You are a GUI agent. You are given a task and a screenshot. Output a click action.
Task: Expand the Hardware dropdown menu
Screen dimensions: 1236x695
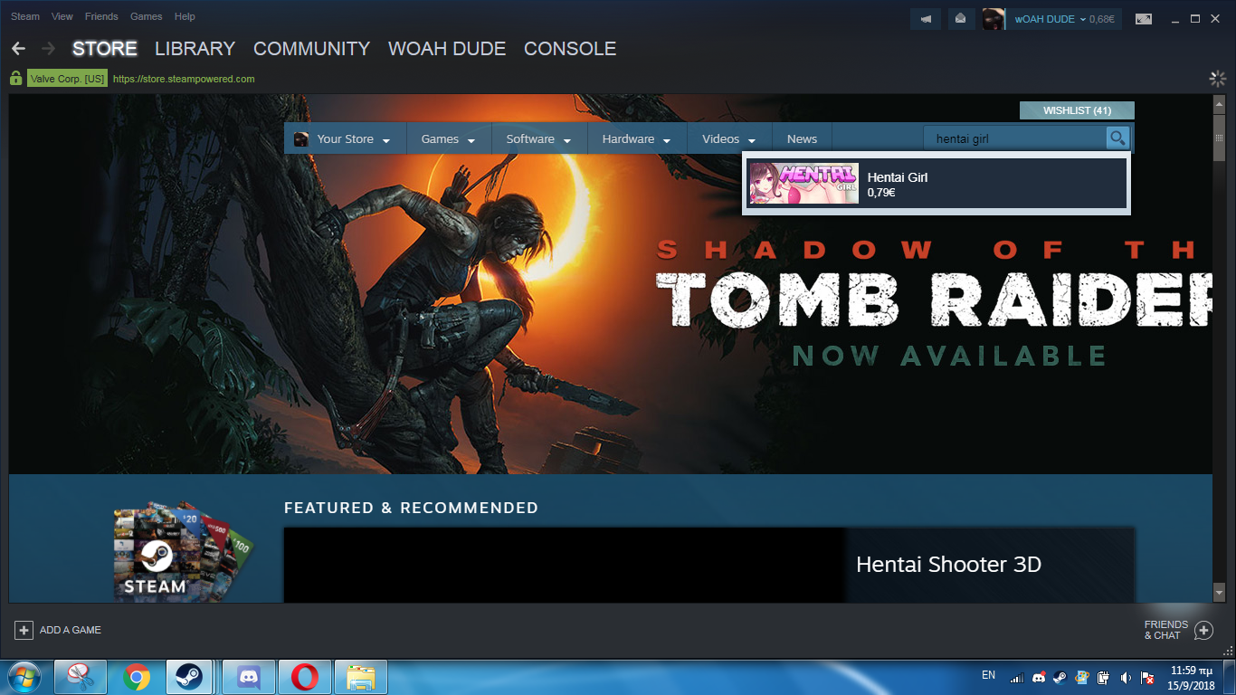tap(635, 139)
